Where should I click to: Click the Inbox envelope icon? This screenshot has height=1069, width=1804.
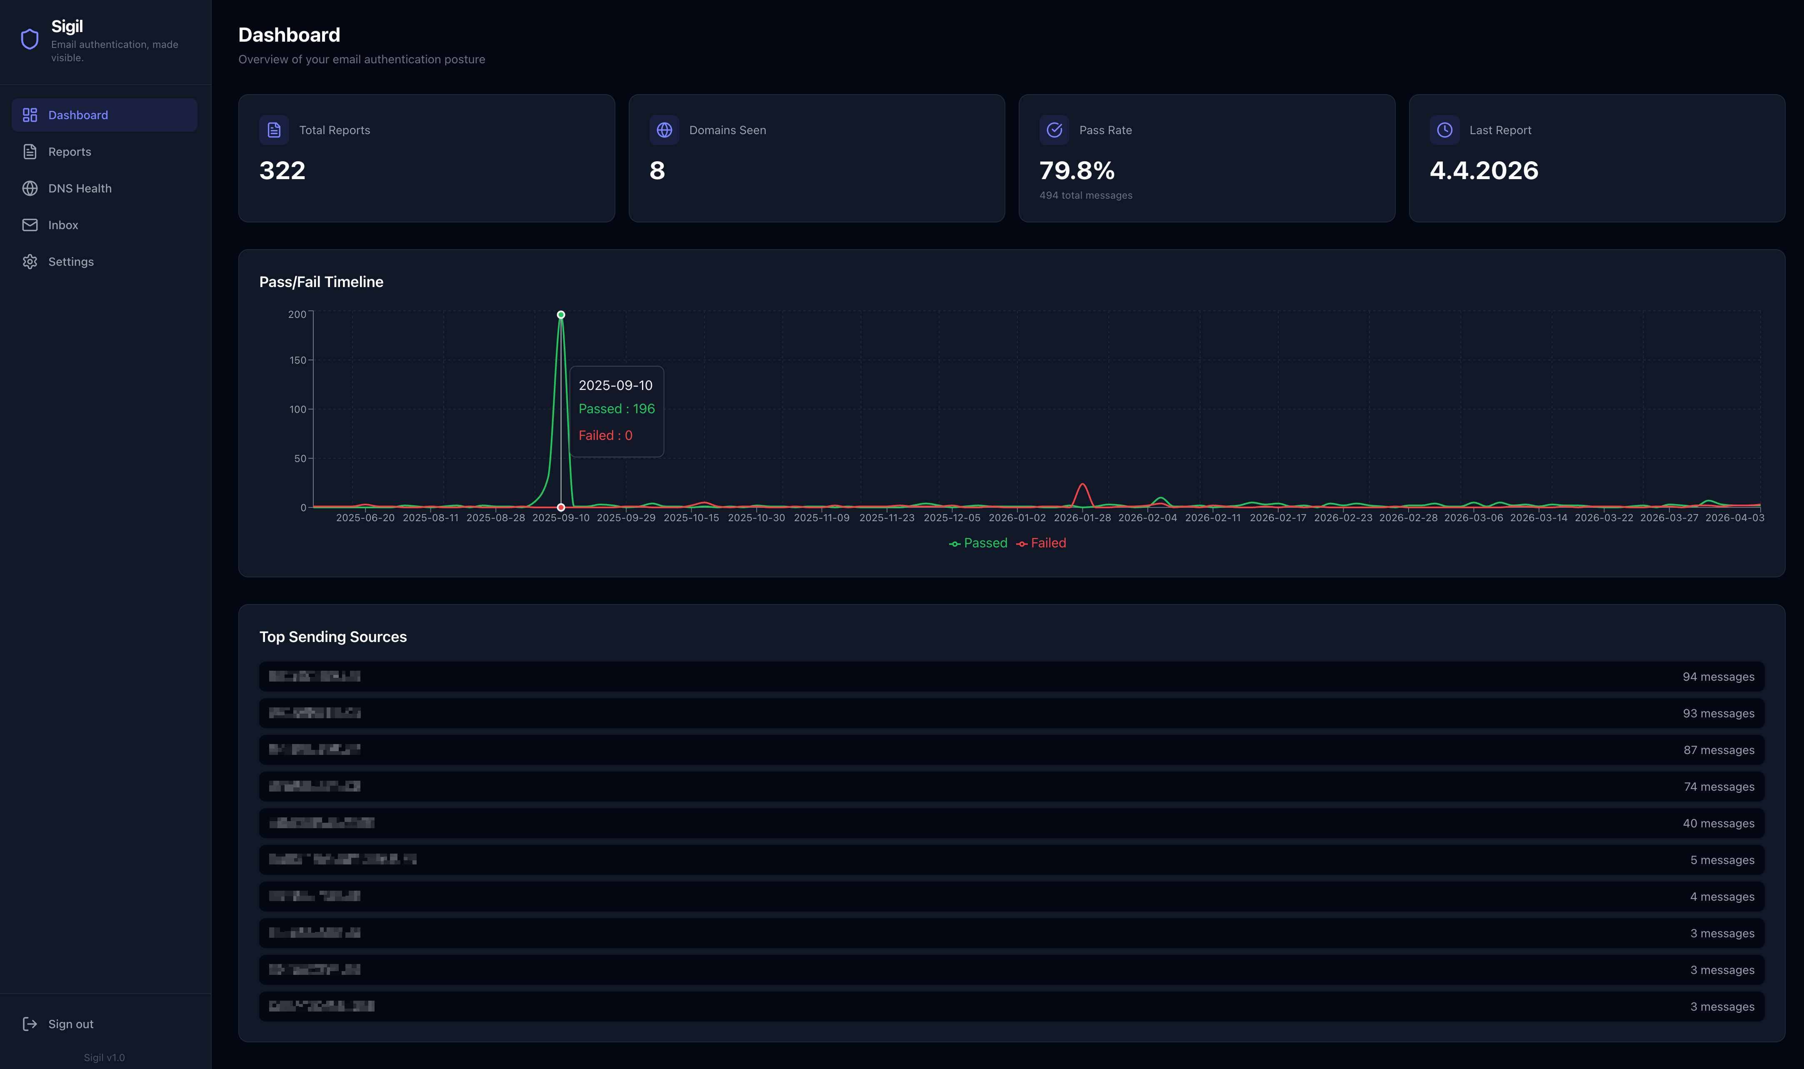click(30, 225)
